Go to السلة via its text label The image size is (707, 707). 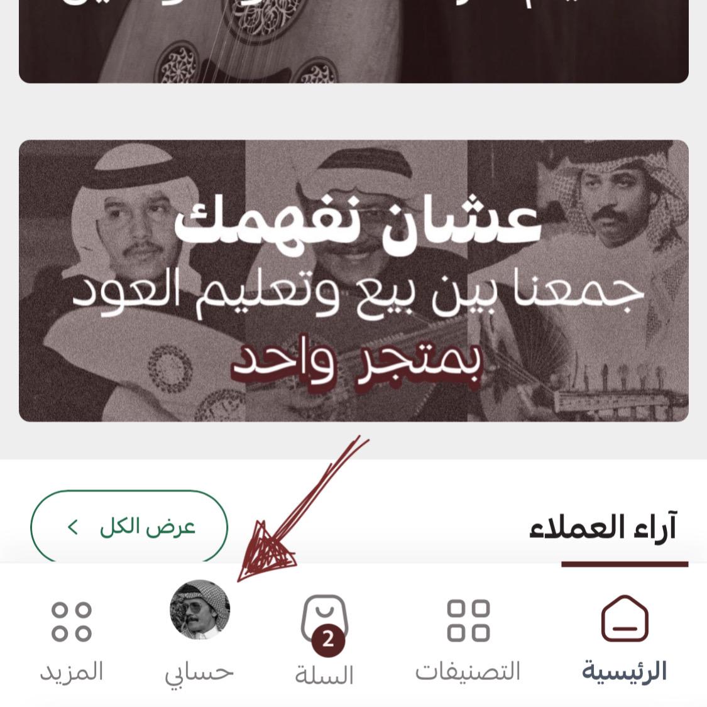point(324,675)
